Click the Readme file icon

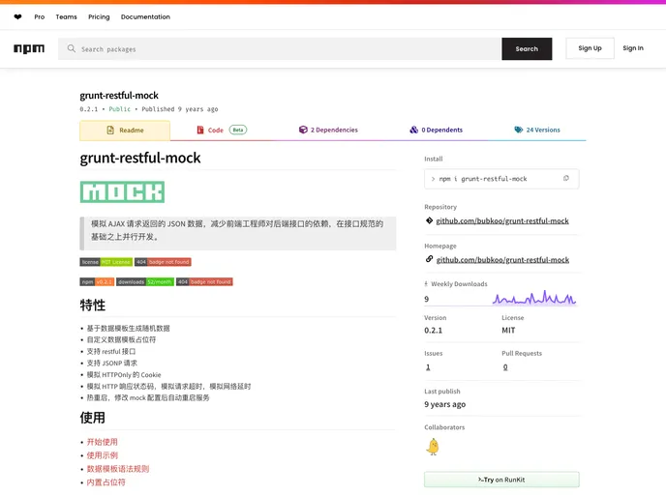[x=110, y=131]
